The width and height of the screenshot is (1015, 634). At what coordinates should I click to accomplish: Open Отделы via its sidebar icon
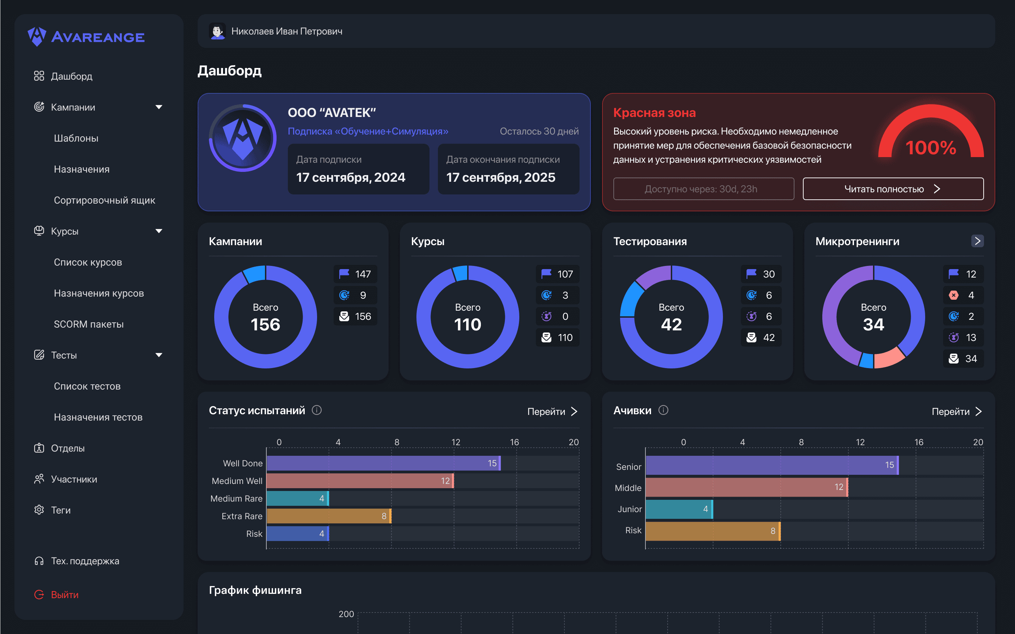pos(39,448)
